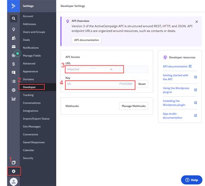Click external icon for App studio documentation
Screen dimensions: 205x186
coord(195,116)
